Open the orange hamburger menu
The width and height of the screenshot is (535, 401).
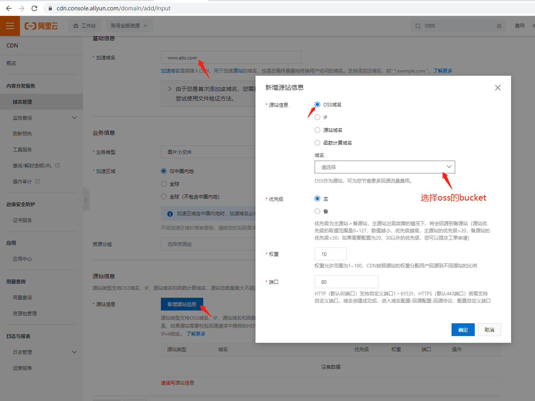10,26
